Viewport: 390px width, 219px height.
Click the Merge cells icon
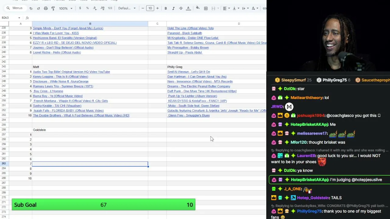[x=213, y=8]
